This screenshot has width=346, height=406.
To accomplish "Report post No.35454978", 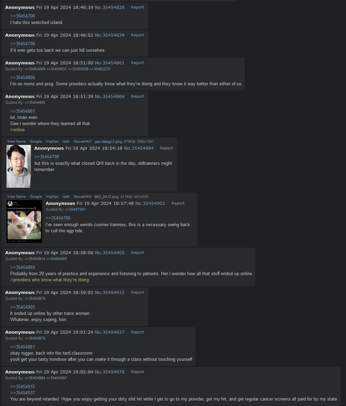I will [x=138, y=372].
